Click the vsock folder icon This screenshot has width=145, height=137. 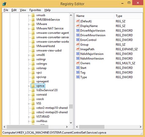33,99
